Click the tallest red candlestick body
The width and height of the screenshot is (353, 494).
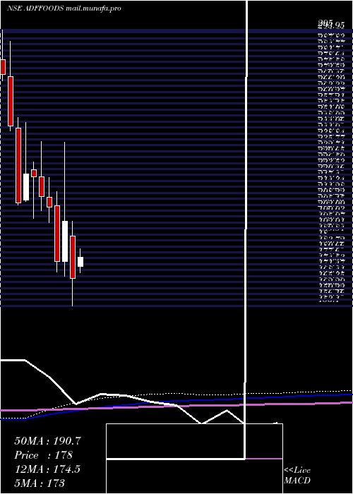(18, 165)
